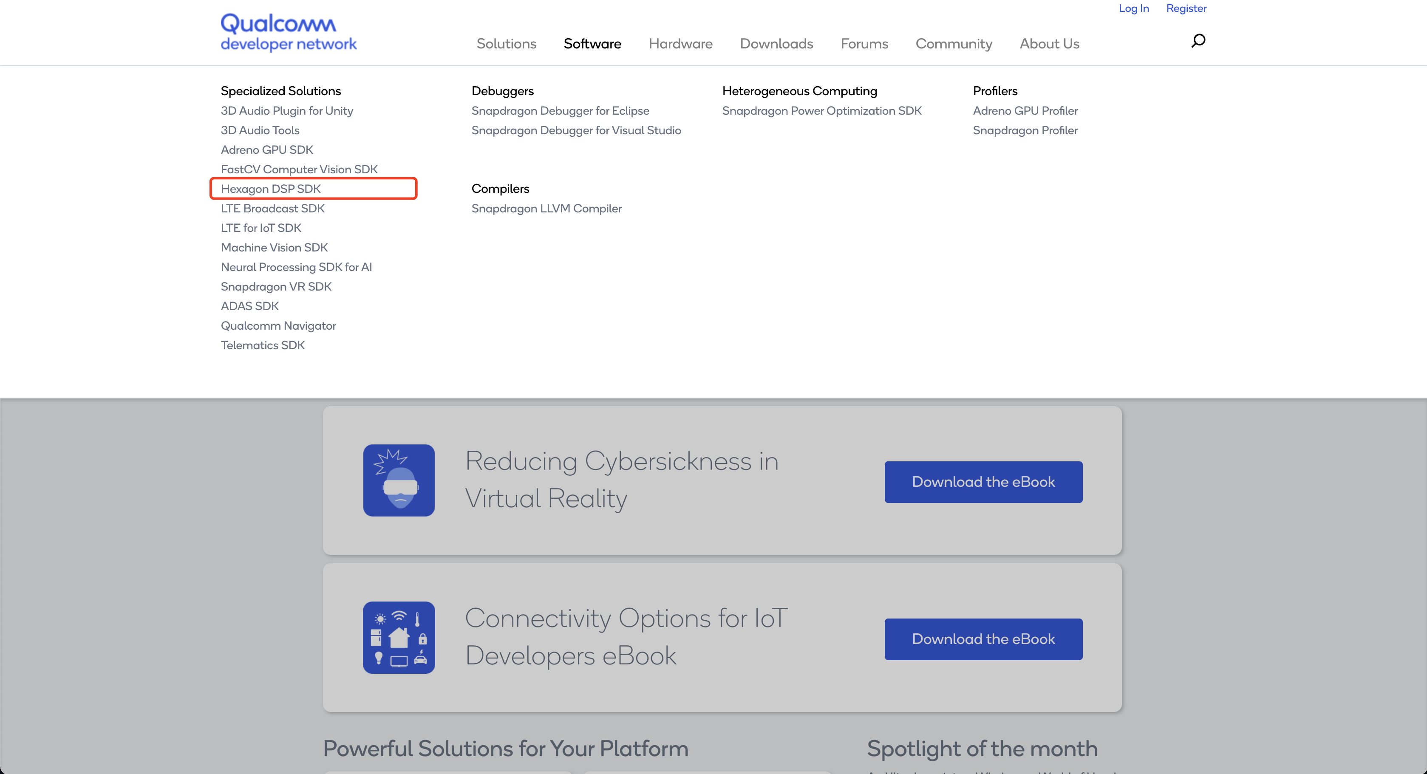Expand the Downloads menu
The image size is (1427, 774).
776,44
